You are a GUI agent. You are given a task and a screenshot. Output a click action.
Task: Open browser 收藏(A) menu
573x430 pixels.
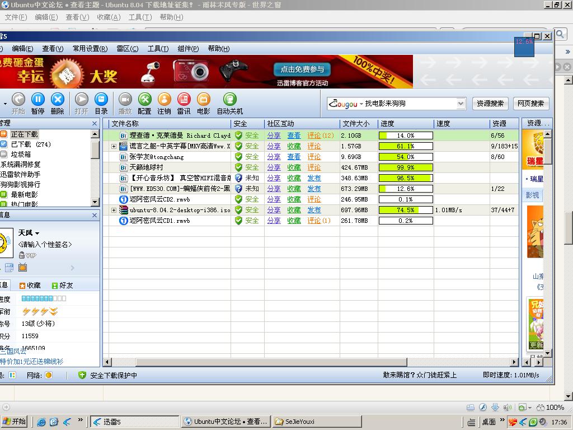tap(109, 17)
